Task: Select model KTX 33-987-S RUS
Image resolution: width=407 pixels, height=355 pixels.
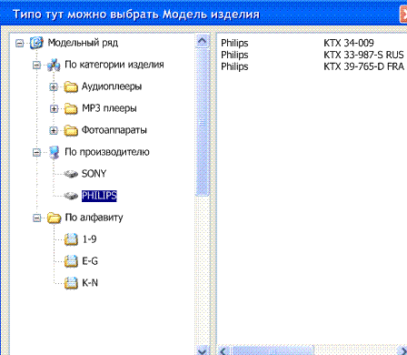Action: tap(363, 55)
